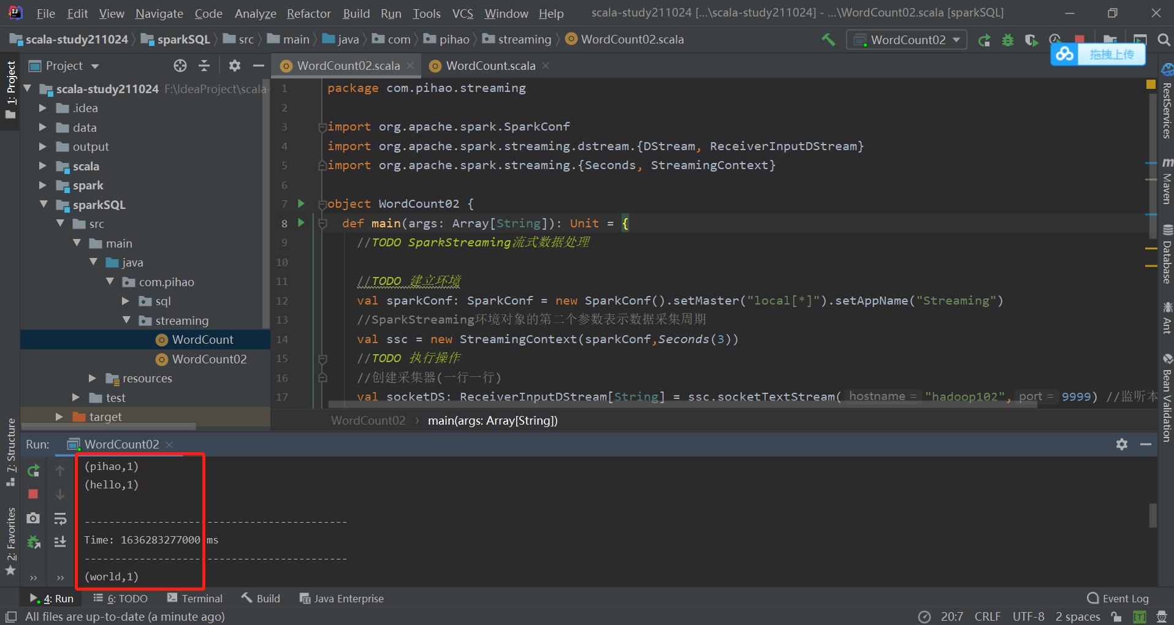The height and width of the screenshot is (625, 1174).
Task: Click the down-arrow stack trace icon
Action: tap(60, 494)
